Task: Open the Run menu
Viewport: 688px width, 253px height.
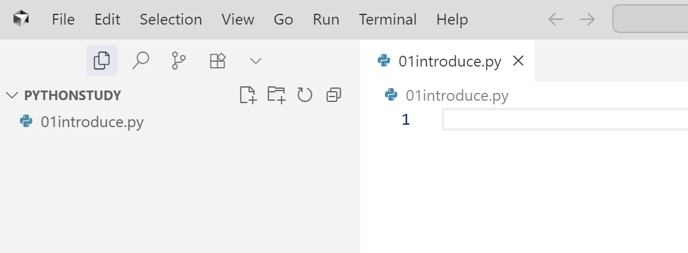Action: (326, 19)
